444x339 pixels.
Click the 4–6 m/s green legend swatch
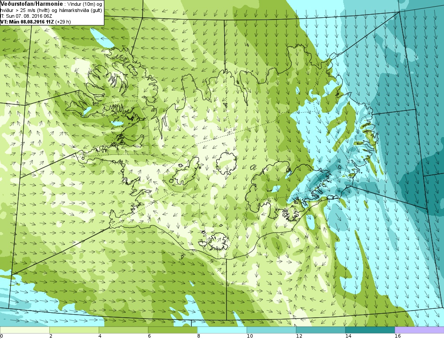tap(123, 330)
